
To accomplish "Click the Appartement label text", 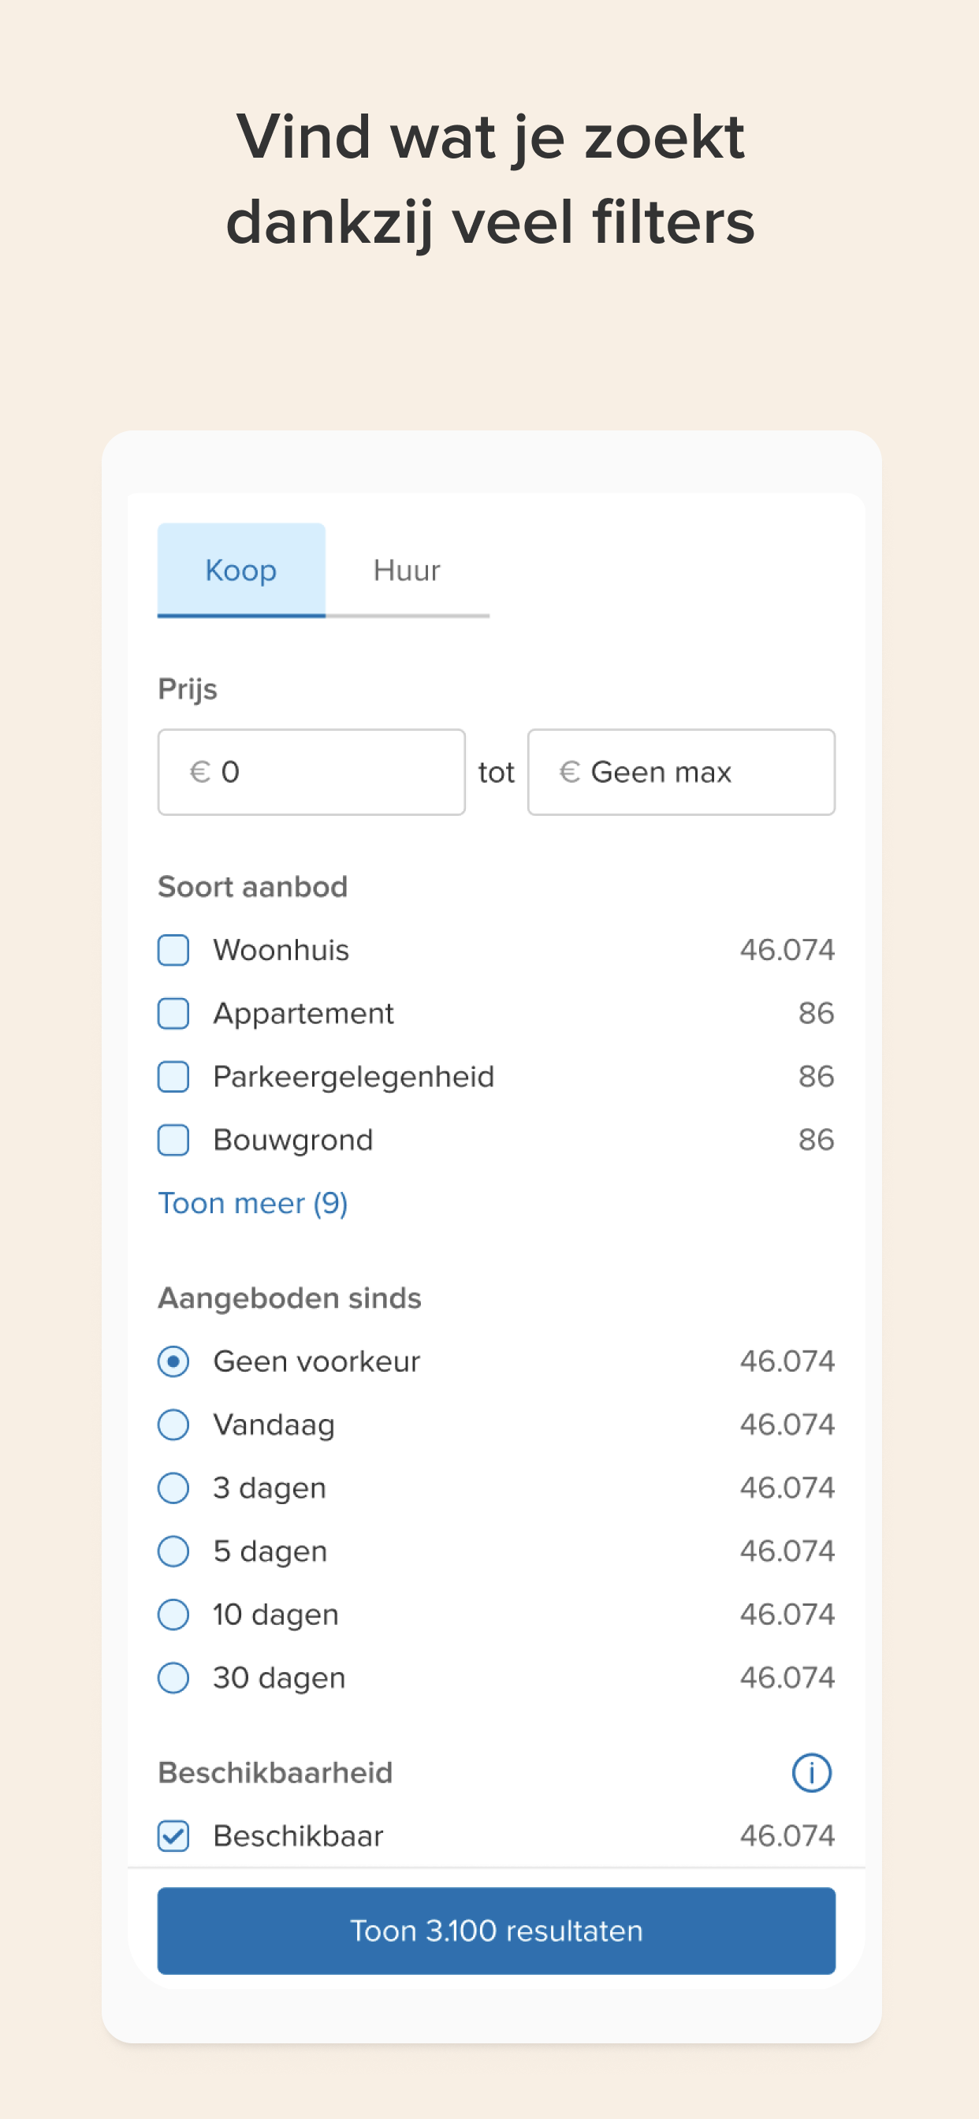I will click(x=303, y=1015).
